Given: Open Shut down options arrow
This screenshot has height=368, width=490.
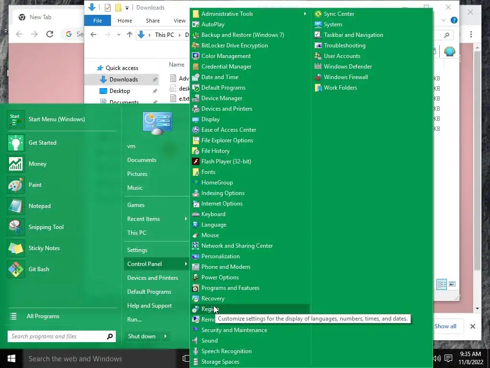Looking at the screenshot, I should (x=165, y=336).
